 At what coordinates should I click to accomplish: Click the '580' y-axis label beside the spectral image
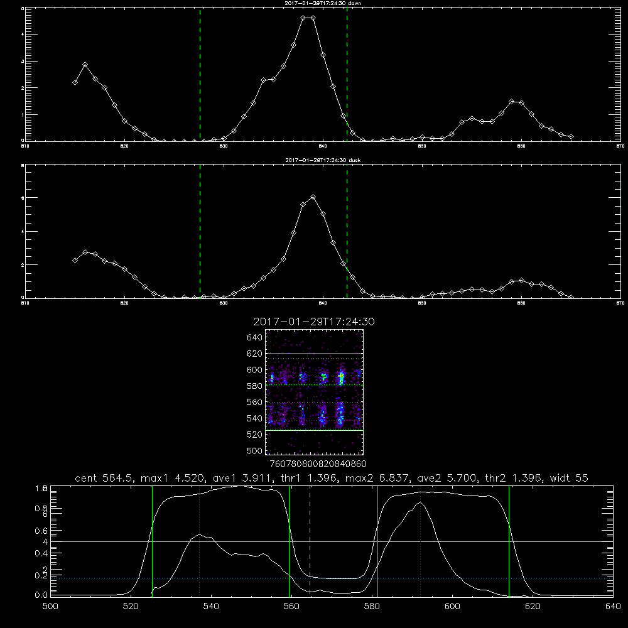[255, 386]
